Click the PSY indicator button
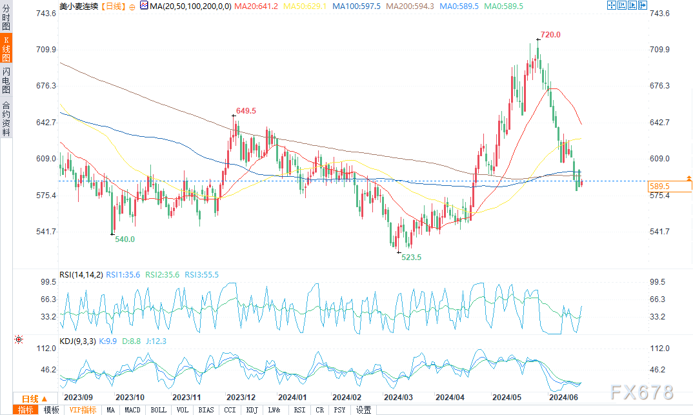The width and height of the screenshot is (693, 415). point(340,410)
